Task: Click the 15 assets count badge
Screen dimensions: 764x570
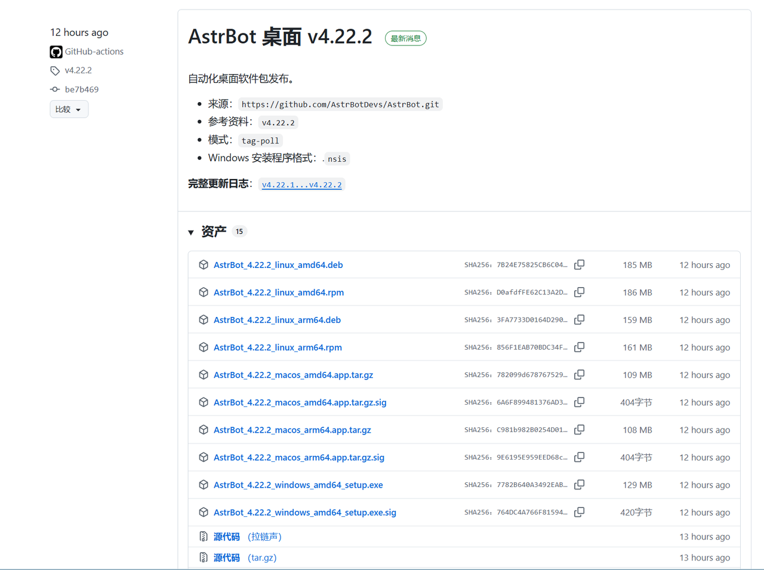Action: tap(239, 232)
